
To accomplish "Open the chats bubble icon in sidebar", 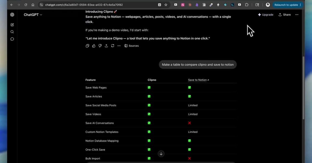I will 12,39.
